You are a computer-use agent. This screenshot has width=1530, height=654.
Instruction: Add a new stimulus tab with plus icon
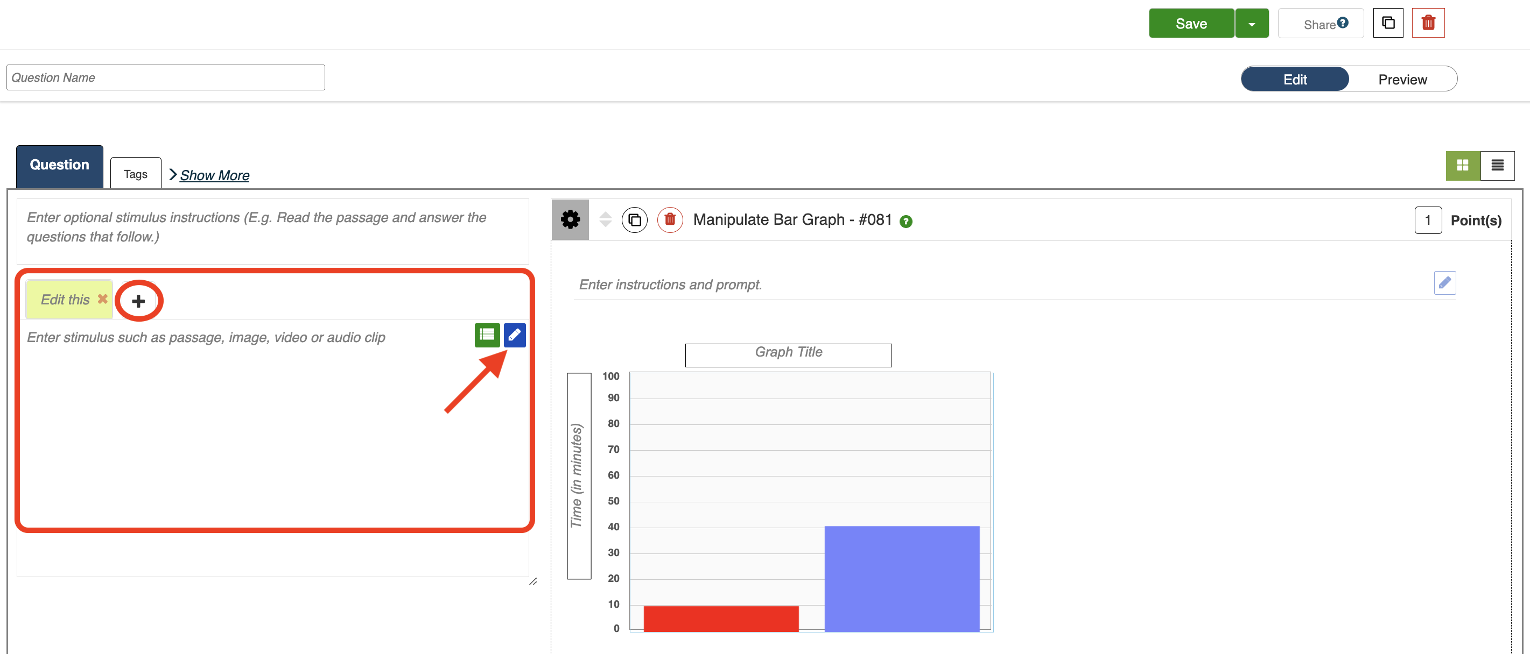pos(138,301)
